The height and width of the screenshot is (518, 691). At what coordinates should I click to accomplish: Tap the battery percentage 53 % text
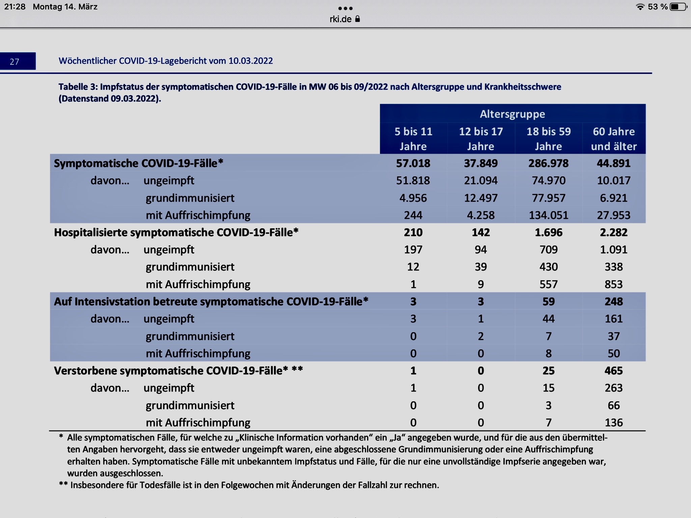coord(658,7)
